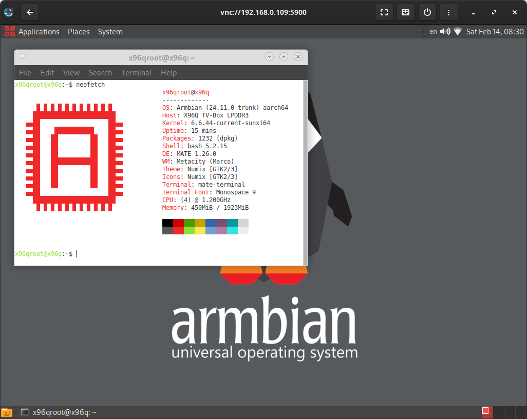Close the mate-terminal window
Viewport: 527px width, 419px height.
coord(298,57)
